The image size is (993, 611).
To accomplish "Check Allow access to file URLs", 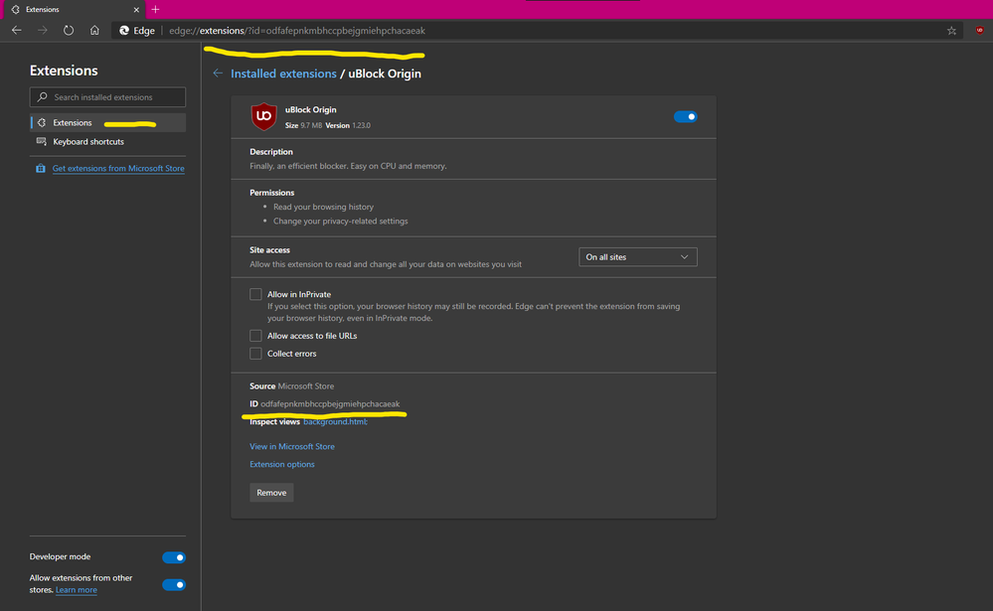I will [255, 336].
